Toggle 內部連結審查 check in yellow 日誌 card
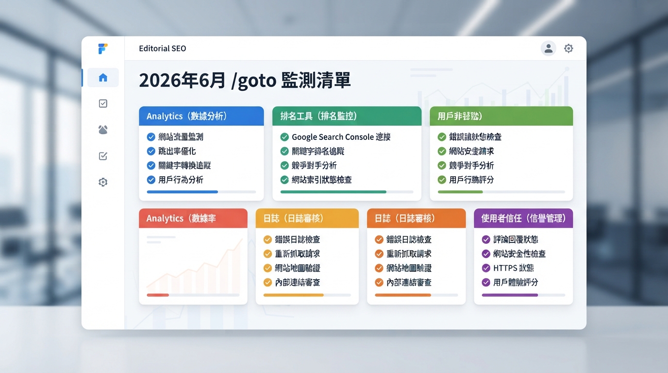Viewport: 668px width, 373px height. [267, 282]
